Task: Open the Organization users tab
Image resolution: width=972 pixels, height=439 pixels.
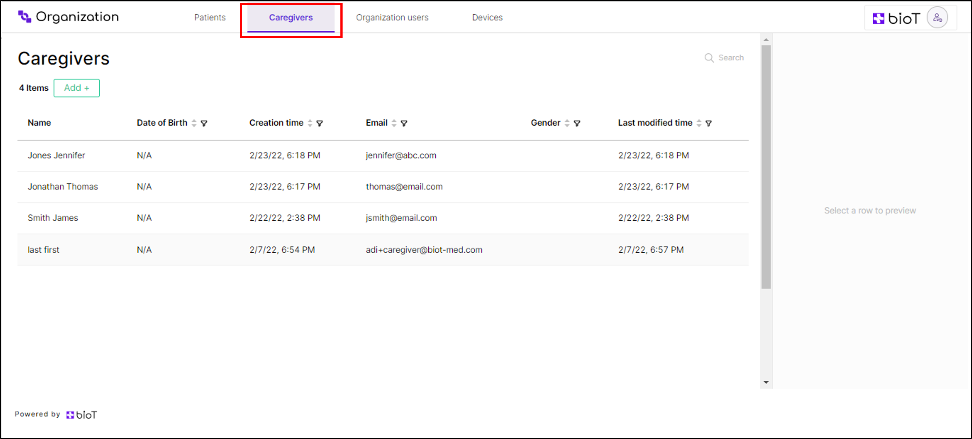Action: pos(392,17)
